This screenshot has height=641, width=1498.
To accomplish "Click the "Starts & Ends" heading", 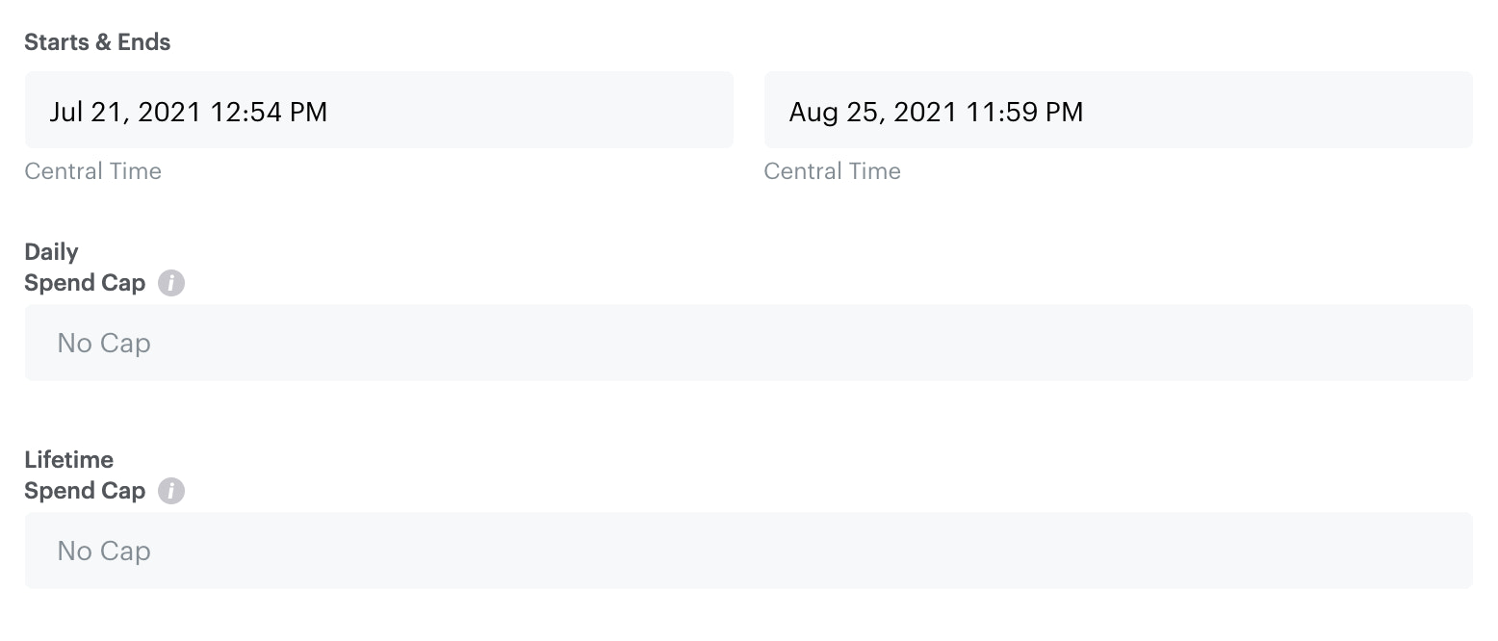I will [x=97, y=42].
